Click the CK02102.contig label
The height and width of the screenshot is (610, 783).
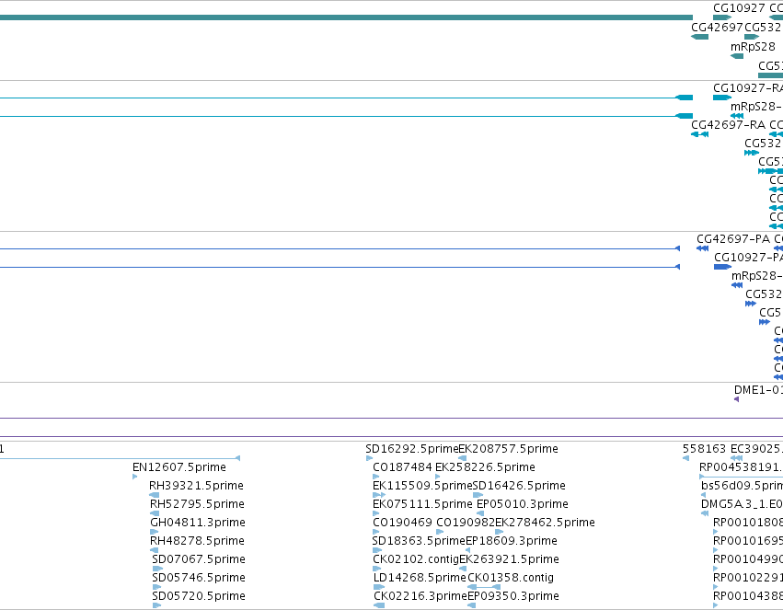pos(416,560)
